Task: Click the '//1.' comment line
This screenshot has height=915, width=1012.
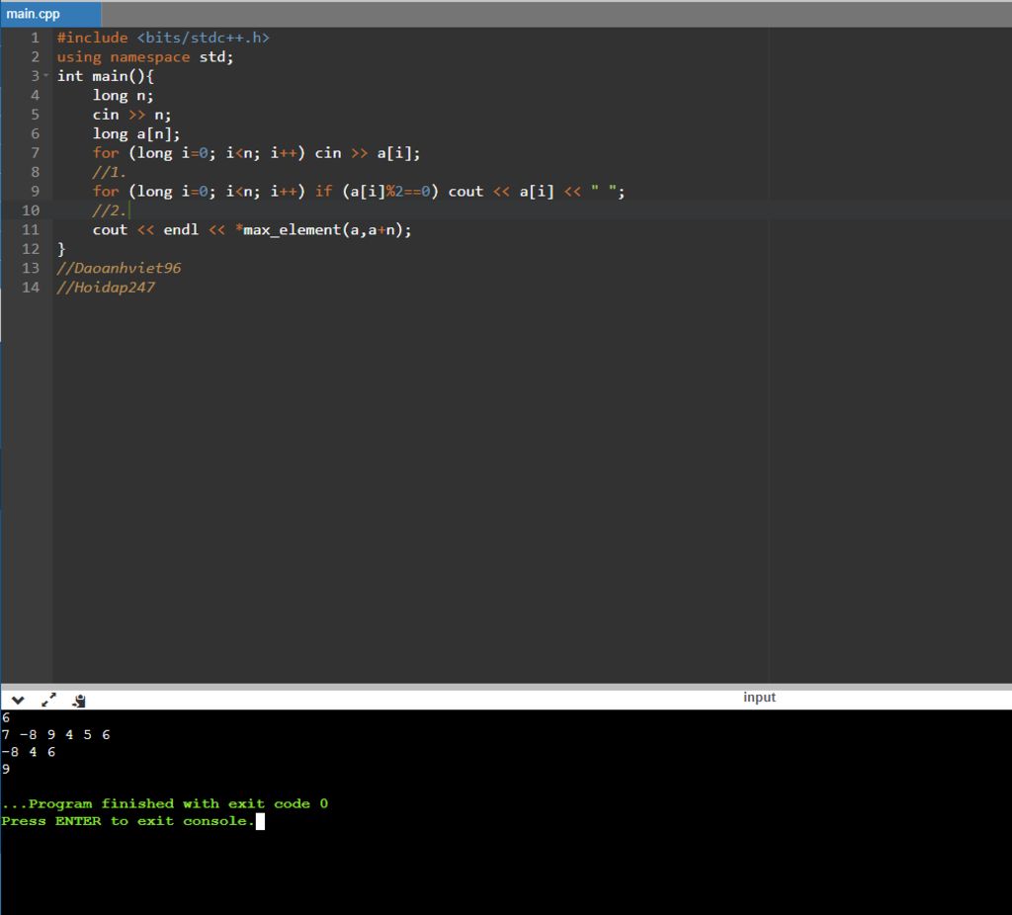Action: coord(109,172)
